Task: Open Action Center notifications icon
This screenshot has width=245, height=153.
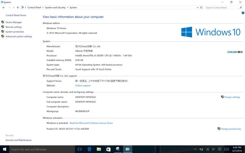Action: (220, 149)
